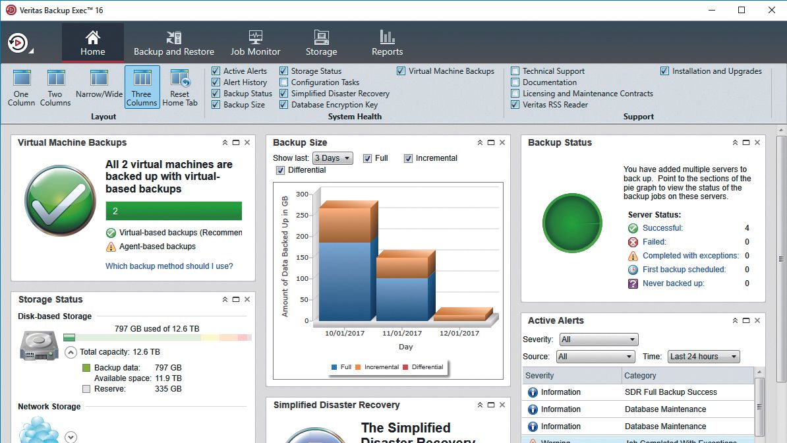Toggle the Incremental checkbox in Backup Size
Screen dimensions: 787x443
408,158
